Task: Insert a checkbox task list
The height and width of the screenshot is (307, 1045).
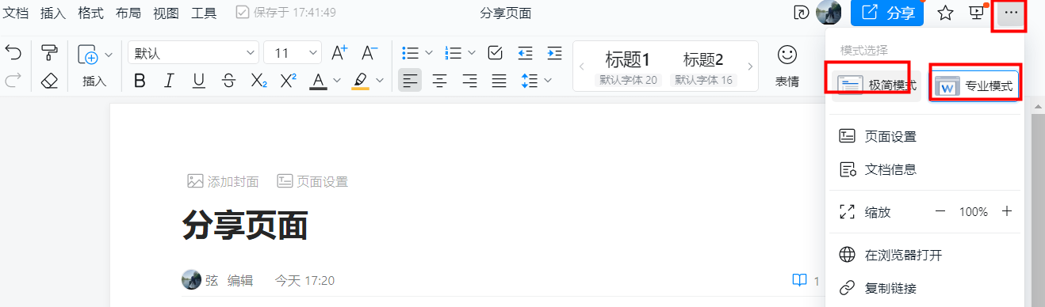Action: point(496,53)
